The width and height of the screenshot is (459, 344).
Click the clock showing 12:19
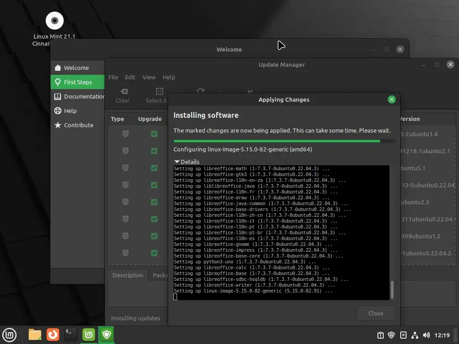tap(442, 335)
